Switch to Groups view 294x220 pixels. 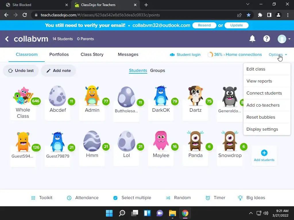(x=158, y=70)
